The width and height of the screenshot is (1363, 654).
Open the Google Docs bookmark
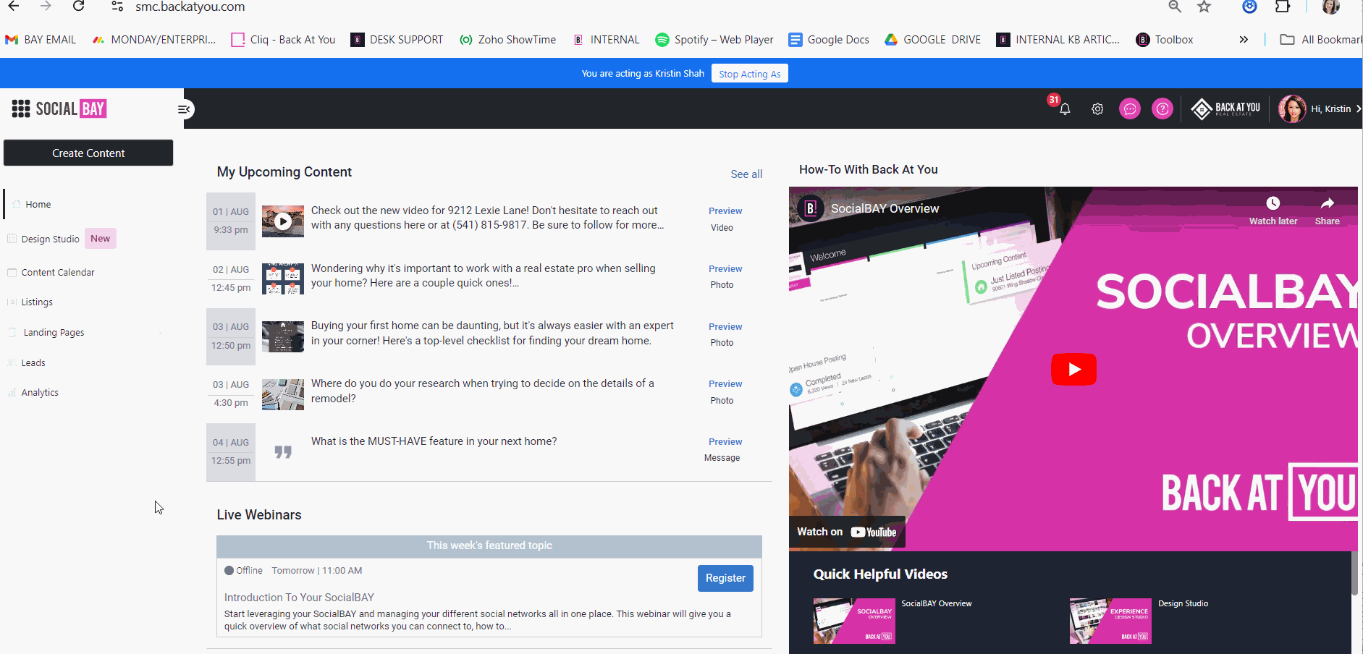click(829, 40)
